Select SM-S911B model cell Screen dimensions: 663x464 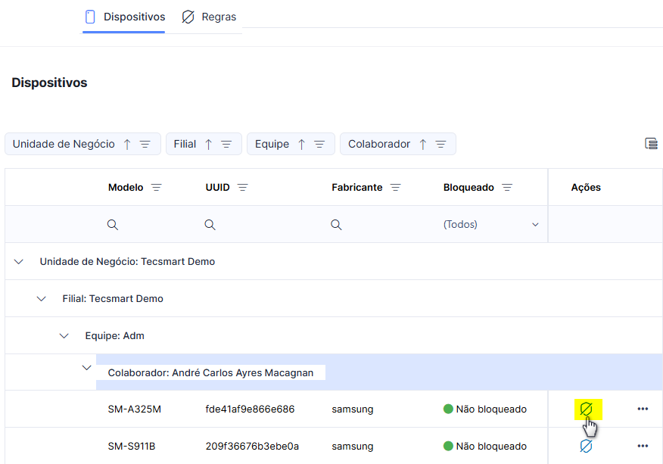coord(132,447)
